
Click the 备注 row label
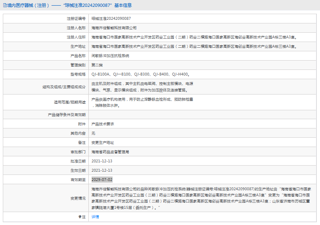click(82, 143)
